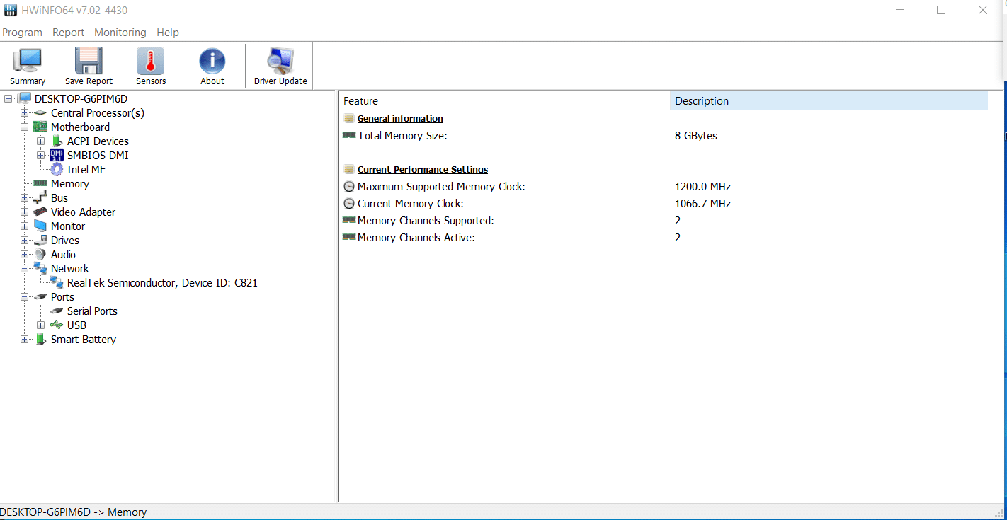Click the 8 GBytes value
1007x520 pixels.
pos(696,136)
